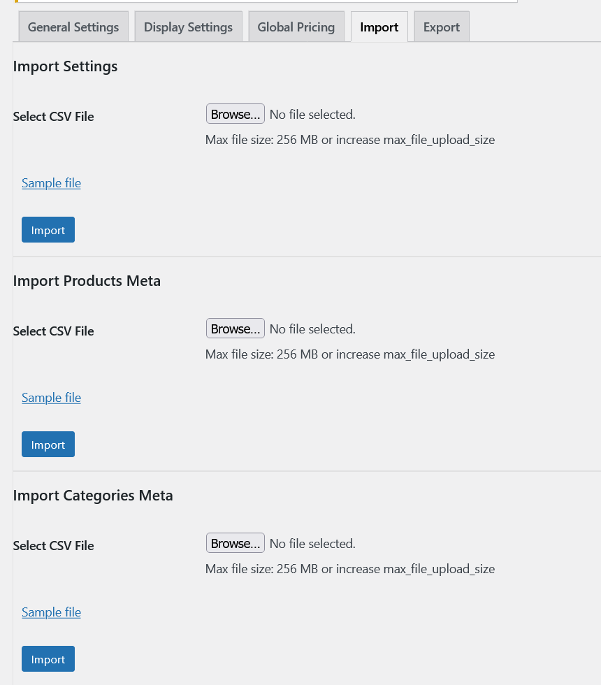Open Sample file link for Categories Meta

[51, 612]
